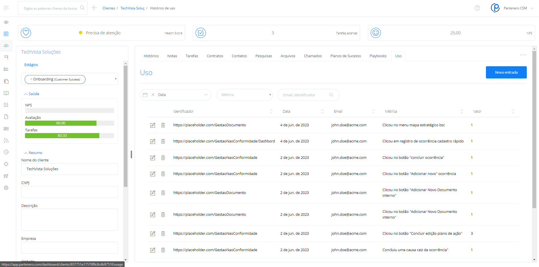Open the RSS feed icon in sidebar

6,140
